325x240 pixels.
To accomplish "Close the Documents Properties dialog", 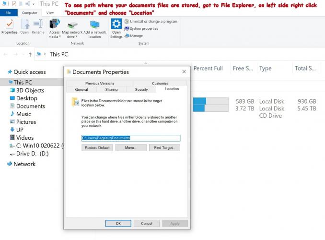I will point(184,72).
